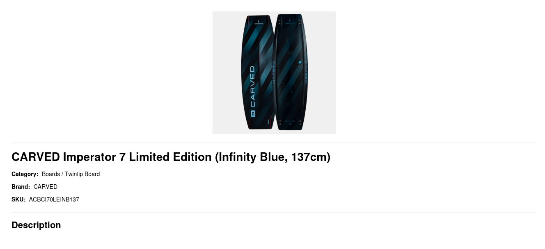Open the "Boards" category link
545x249 pixels.
51,174
